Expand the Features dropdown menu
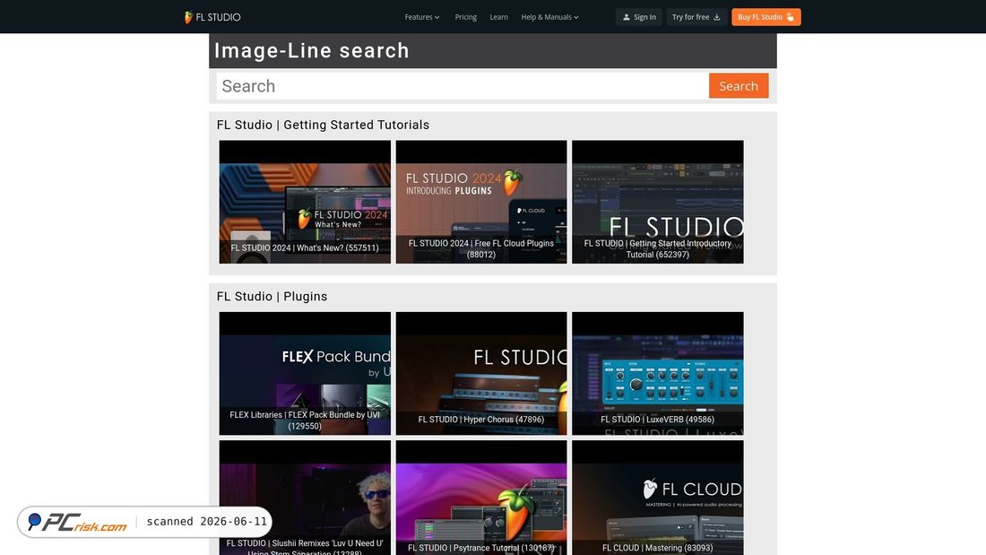This screenshot has height=555, width=986. pyautogui.click(x=422, y=17)
